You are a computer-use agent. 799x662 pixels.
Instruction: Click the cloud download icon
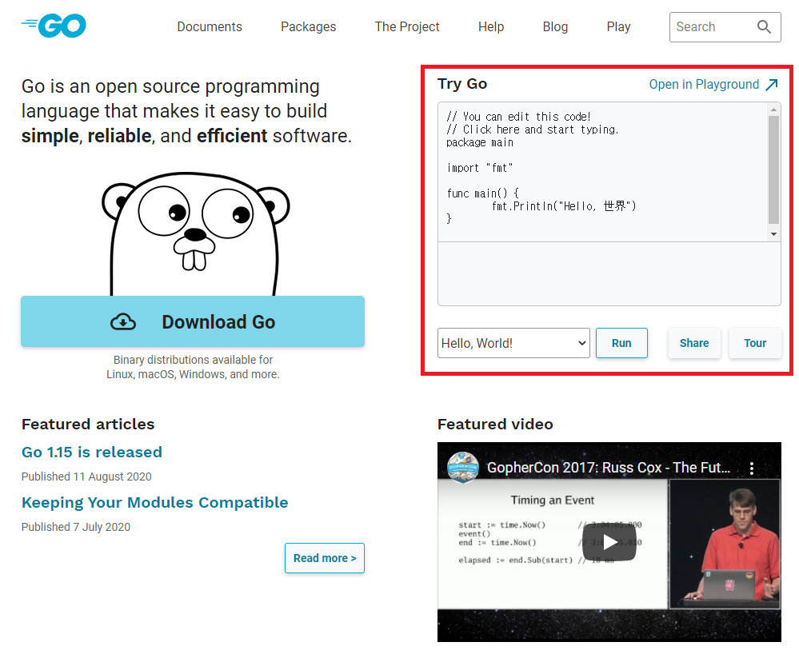[x=123, y=322]
